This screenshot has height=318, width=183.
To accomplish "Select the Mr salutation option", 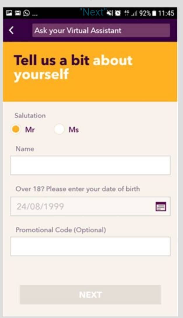I will (16, 129).
